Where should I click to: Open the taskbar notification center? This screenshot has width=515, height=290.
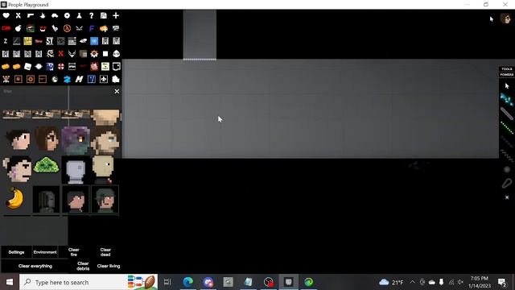pos(501,282)
